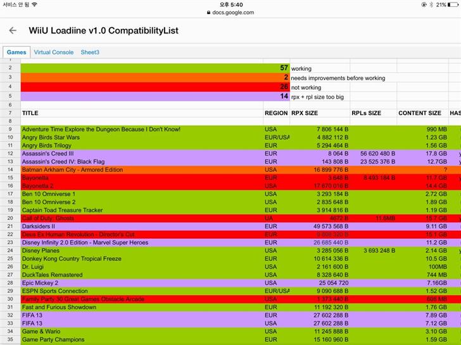Select row number 7 header
Viewport: 461px width, 345px height.
click(x=10, y=113)
